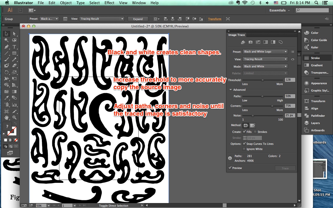Select the Eyedropper tool
This screenshot has width=333, height=208.
[x=7, y=98]
